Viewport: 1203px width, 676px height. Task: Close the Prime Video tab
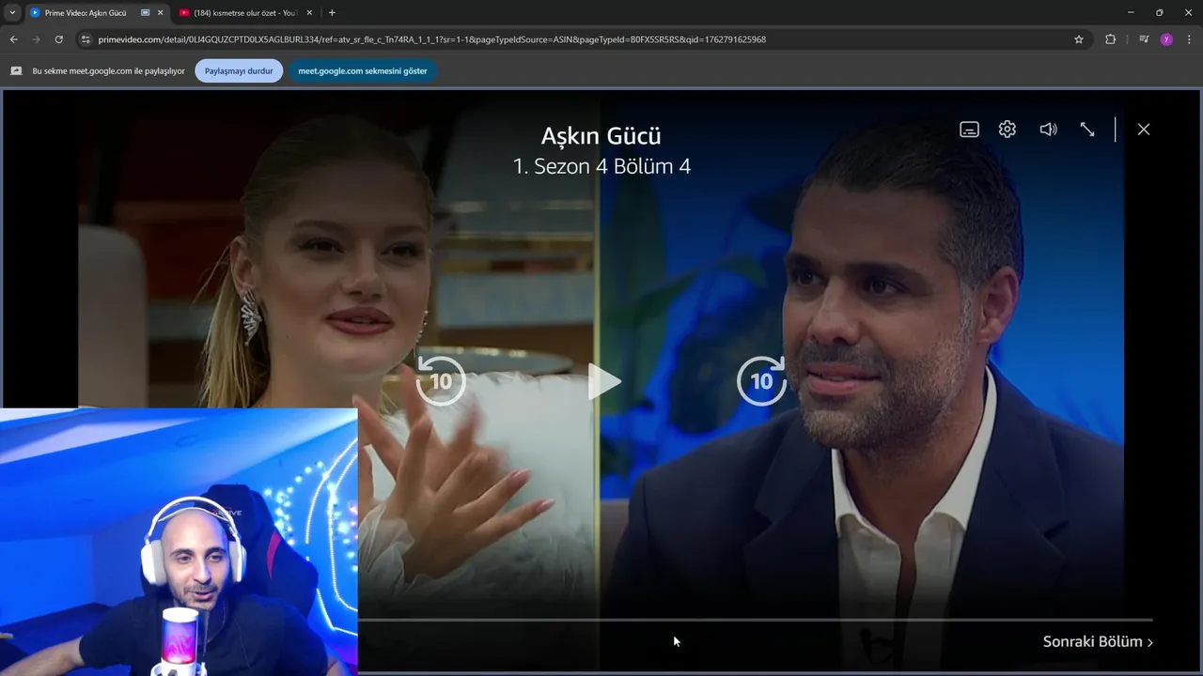pyautogui.click(x=160, y=13)
